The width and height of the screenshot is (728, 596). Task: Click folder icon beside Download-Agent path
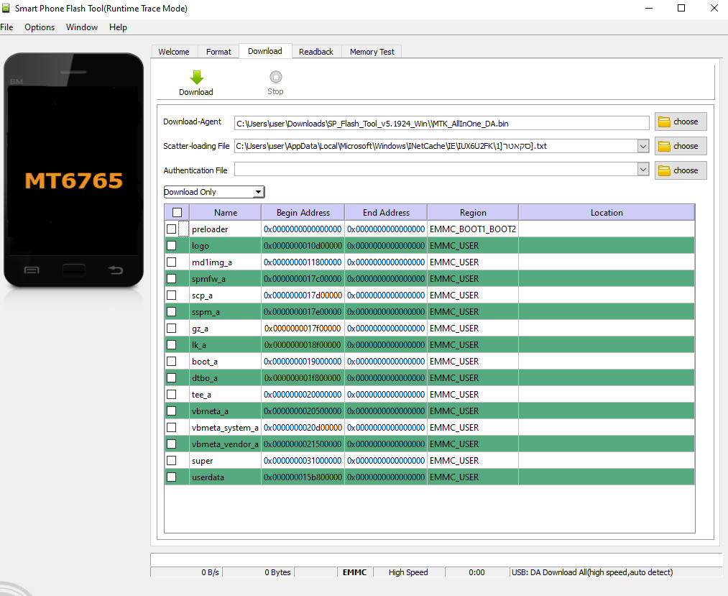click(x=665, y=122)
